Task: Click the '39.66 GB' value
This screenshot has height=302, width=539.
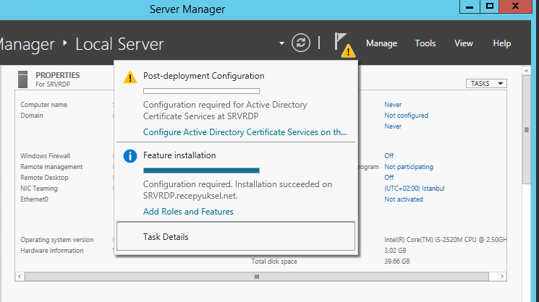Action: tap(396, 261)
